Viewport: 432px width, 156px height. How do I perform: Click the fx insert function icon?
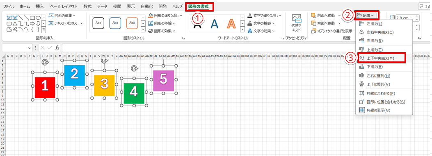click(x=57, y=48)
